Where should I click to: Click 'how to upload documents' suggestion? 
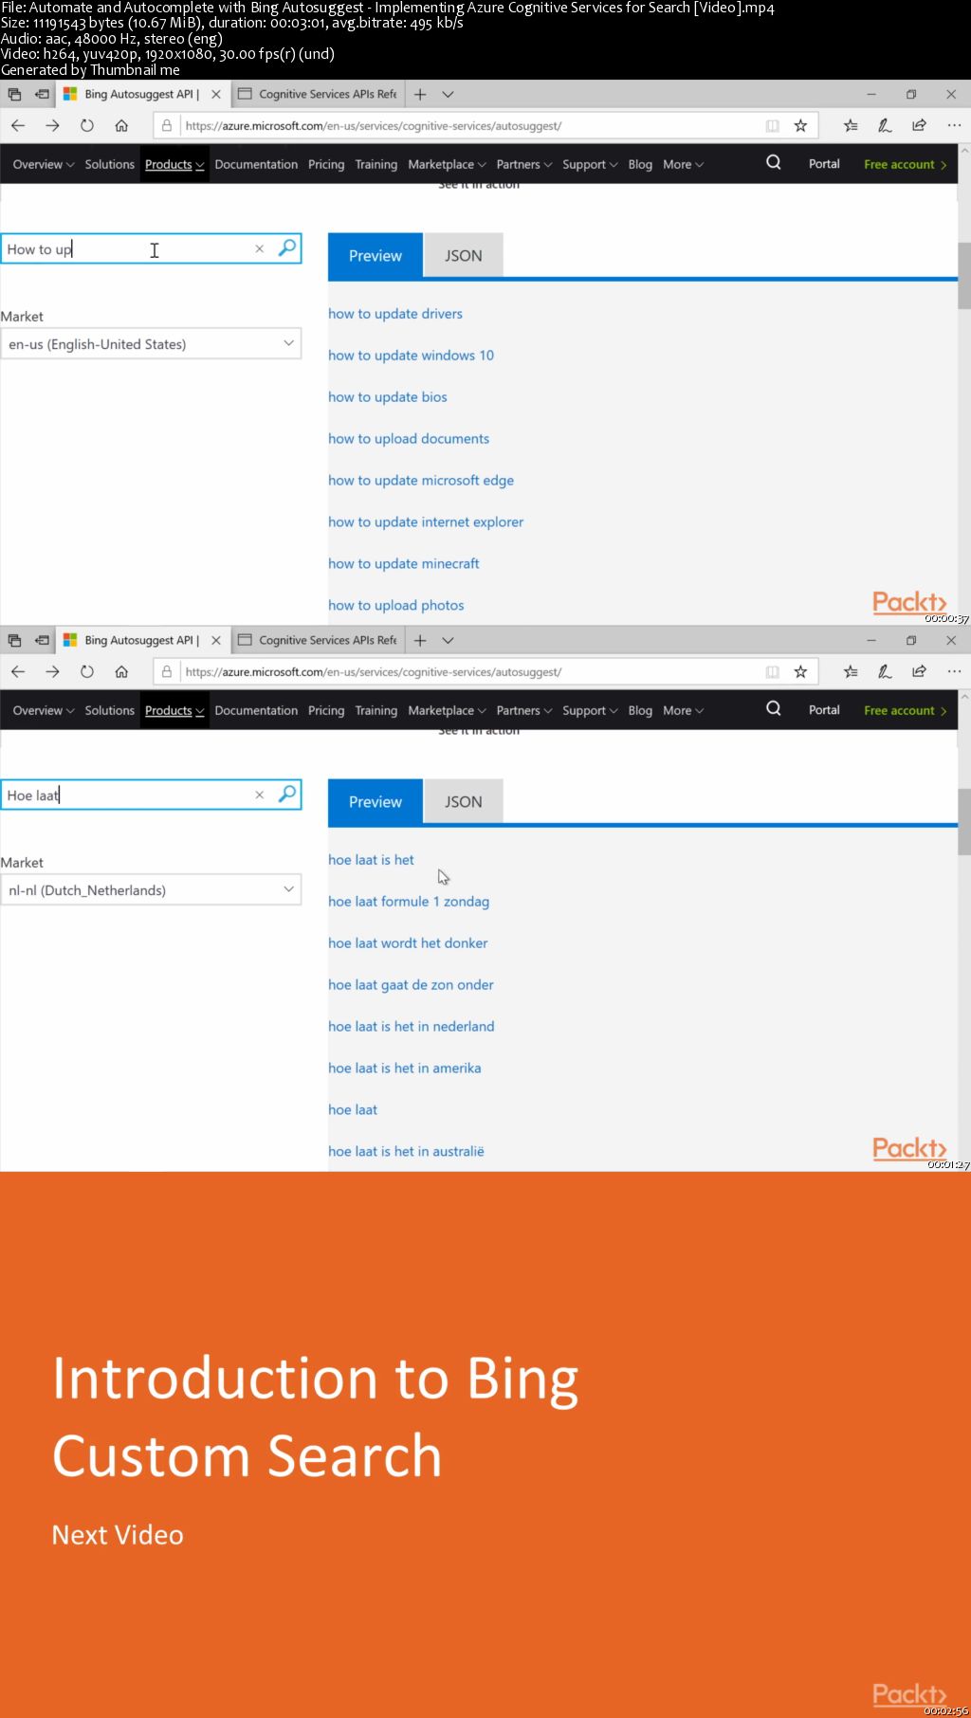409,439
